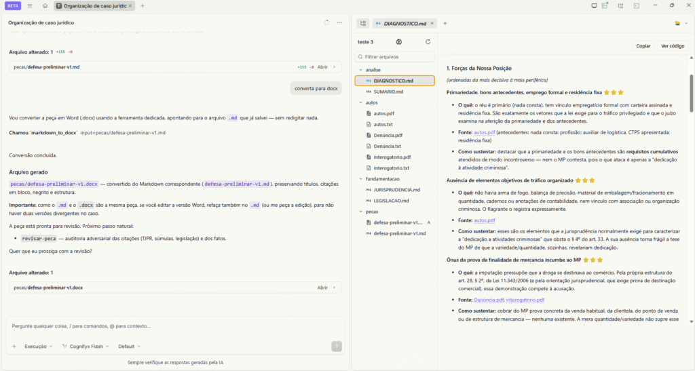Screen dimensions: 695x371
Task: Collapse the fundamentacao folder
Action: coord(360,179)
